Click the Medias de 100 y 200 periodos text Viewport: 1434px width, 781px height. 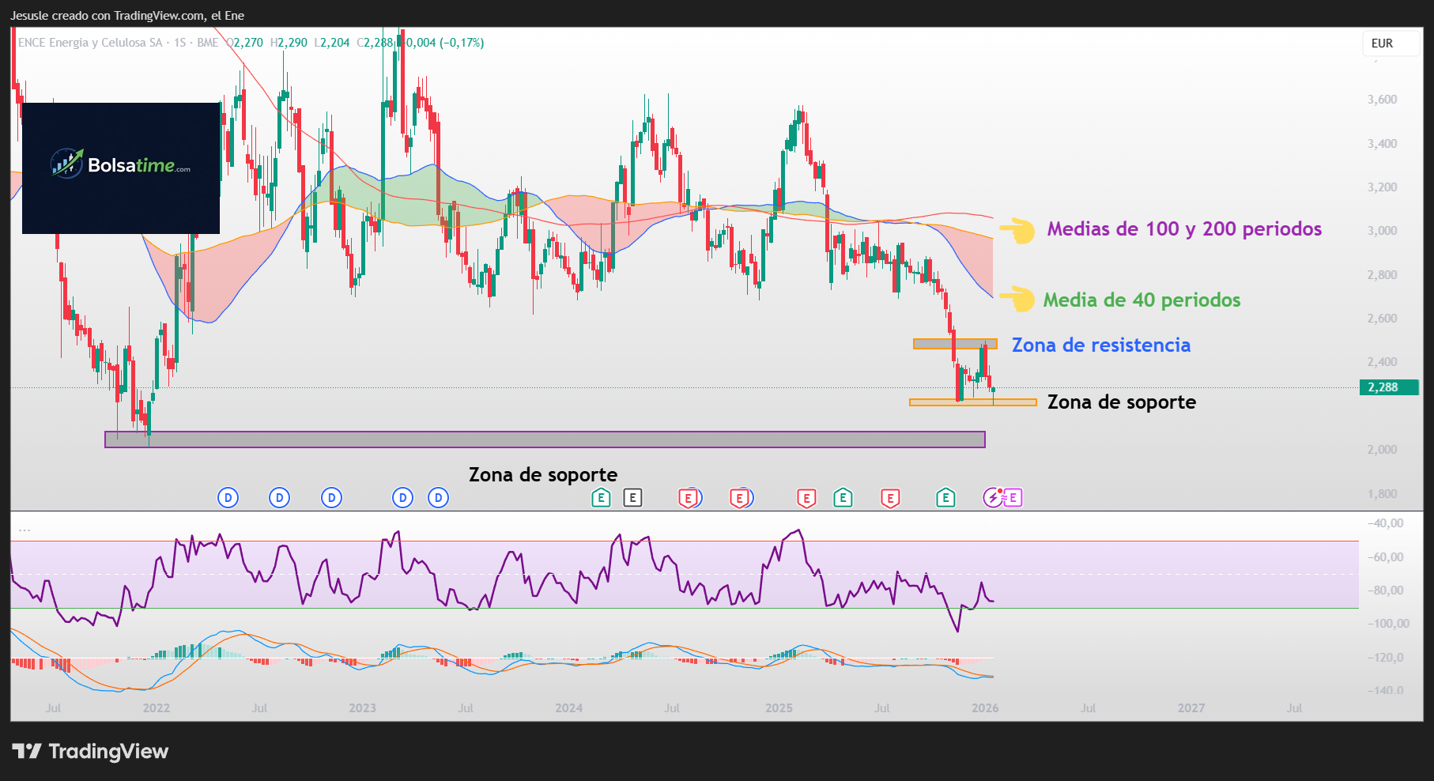point(1183,229)
